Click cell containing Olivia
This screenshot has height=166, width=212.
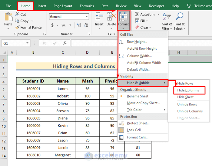(x=63, y=103)
